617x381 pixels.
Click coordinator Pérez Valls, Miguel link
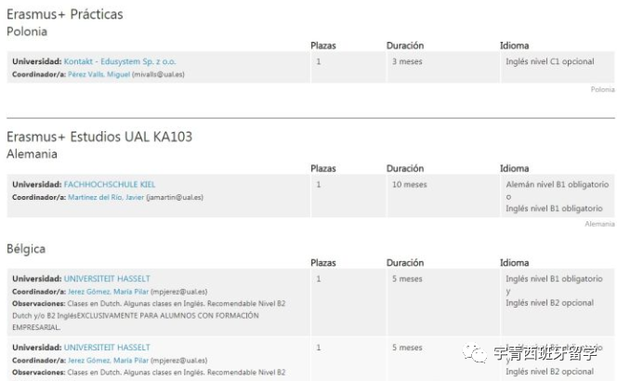pos(98,73)
